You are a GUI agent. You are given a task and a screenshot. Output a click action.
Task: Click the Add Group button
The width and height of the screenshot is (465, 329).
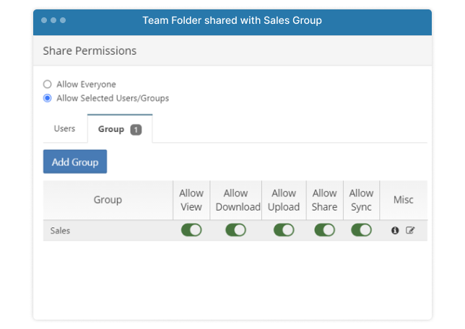[x=75, y=162]
